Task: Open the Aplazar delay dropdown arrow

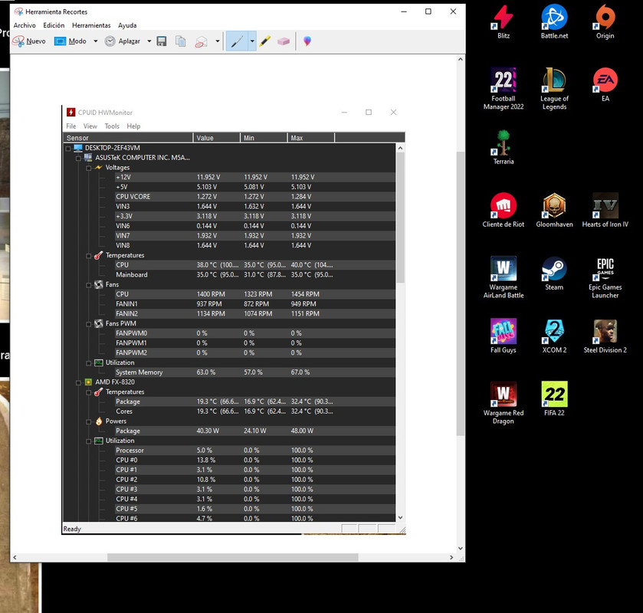Action: [149, 41]
